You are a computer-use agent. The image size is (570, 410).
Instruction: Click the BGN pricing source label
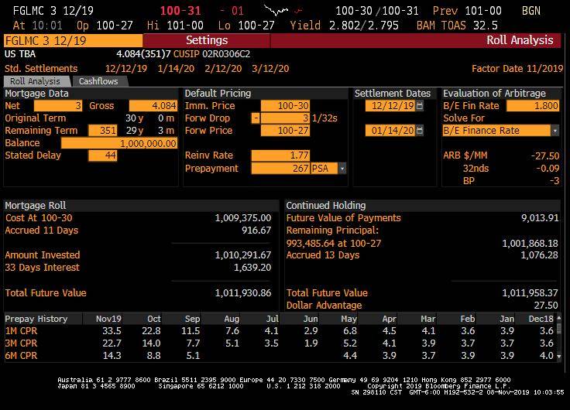pos(531,11)
